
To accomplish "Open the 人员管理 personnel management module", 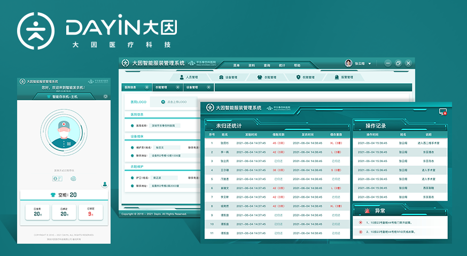I will [190, 77].
